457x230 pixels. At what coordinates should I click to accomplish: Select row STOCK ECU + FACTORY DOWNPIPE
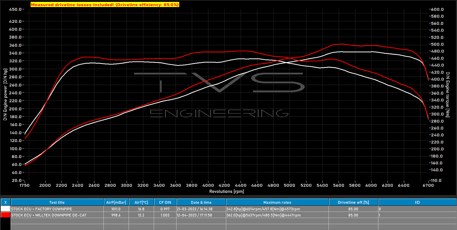229,209
